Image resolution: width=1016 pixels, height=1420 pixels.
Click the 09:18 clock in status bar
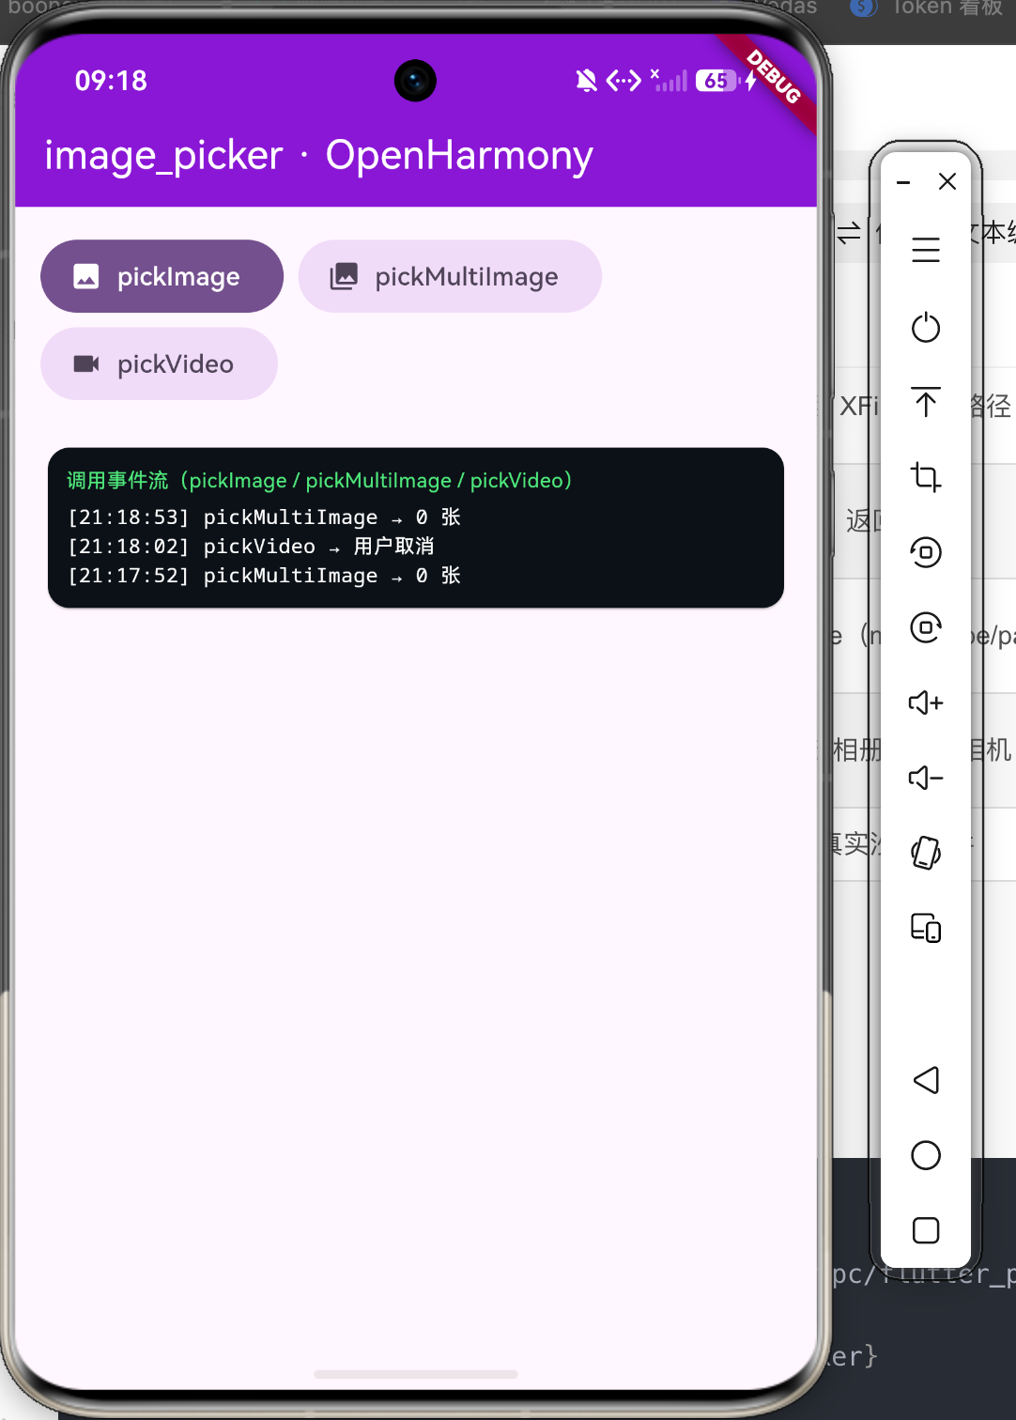pyautogui.click(x=111, y=81)
